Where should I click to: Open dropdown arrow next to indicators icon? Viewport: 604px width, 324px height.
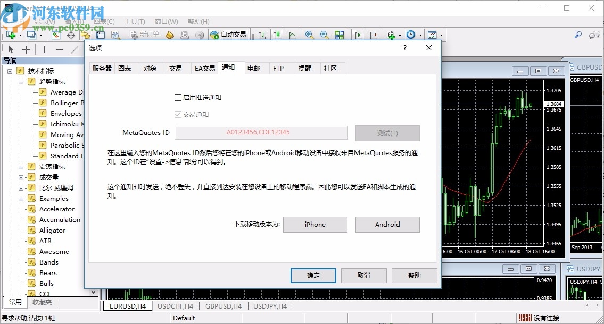tap(400, 36)
